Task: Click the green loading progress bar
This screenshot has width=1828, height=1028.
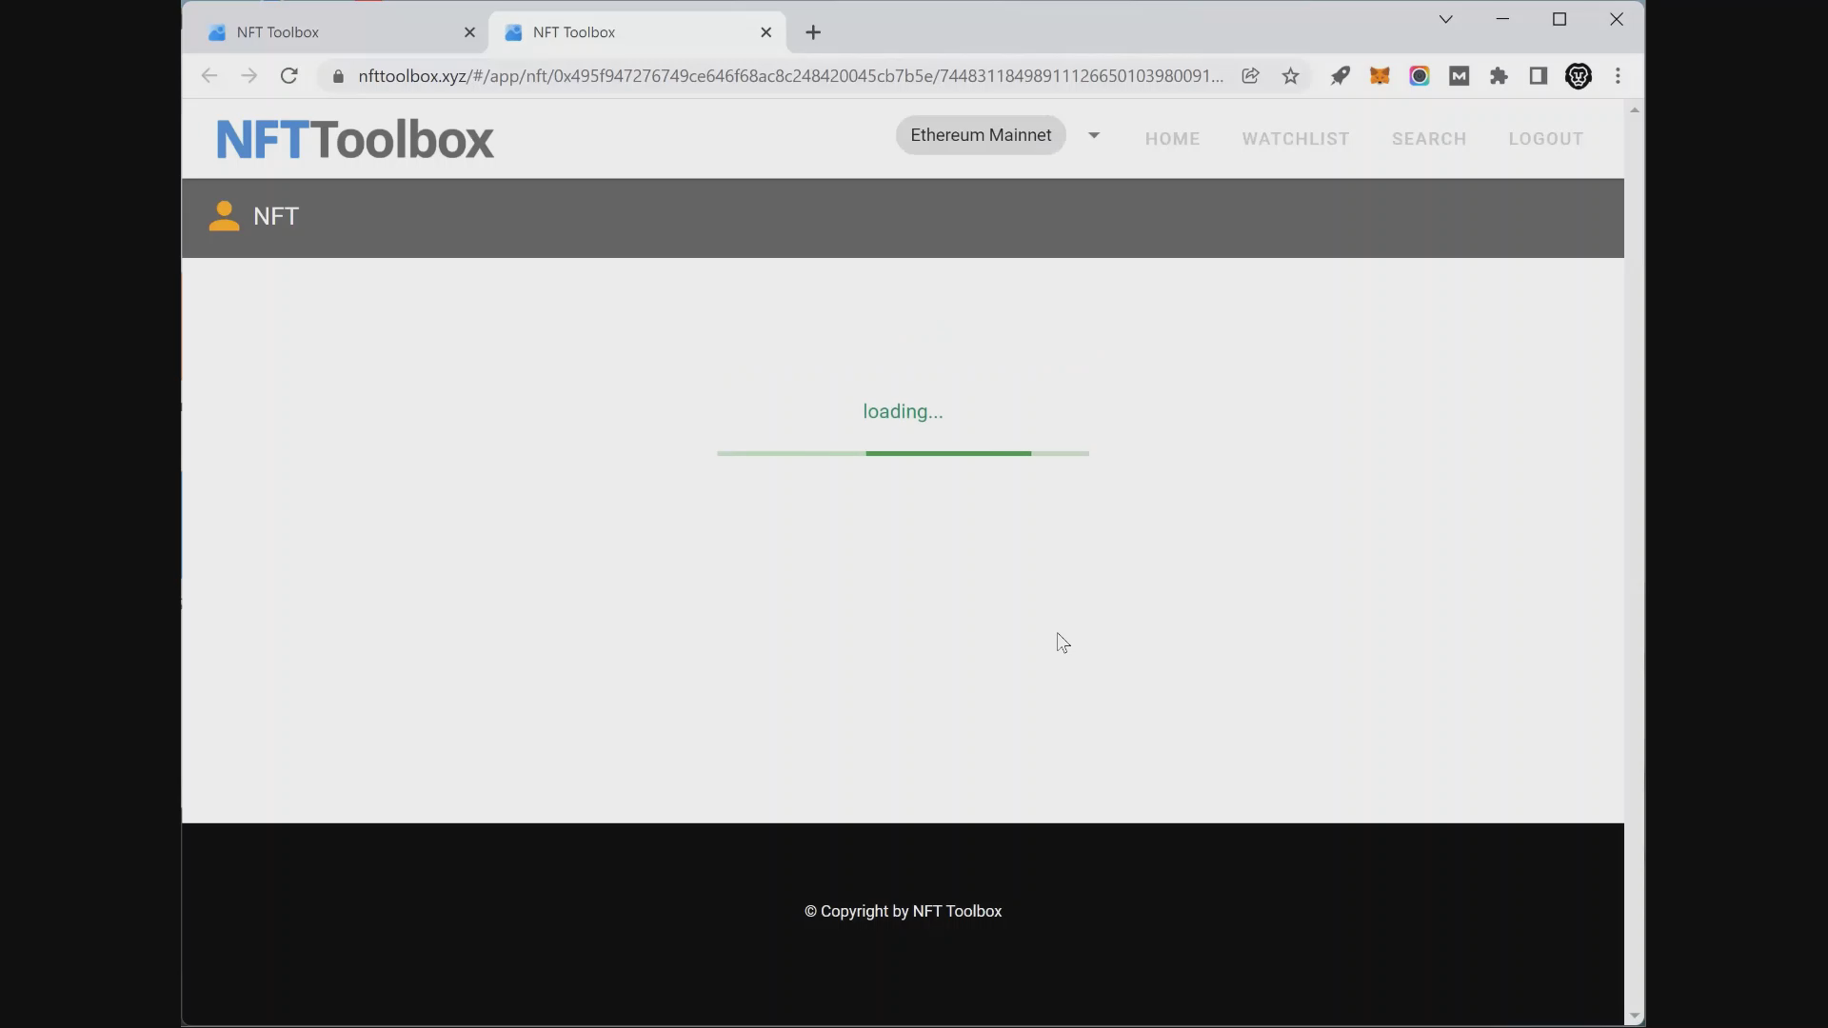Action: pos(903,453)
